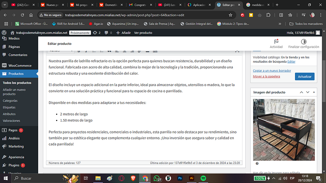Click the product grill image thumbnail

pyautogui.click(x=284, y=130)
